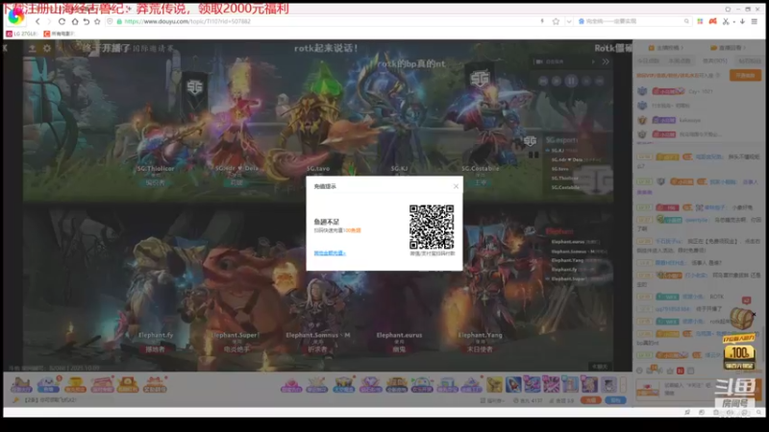The height and width of the screenshot is (432, 769).
Task: Switch to the nobles (905) tab
Action: click(714, 60)
